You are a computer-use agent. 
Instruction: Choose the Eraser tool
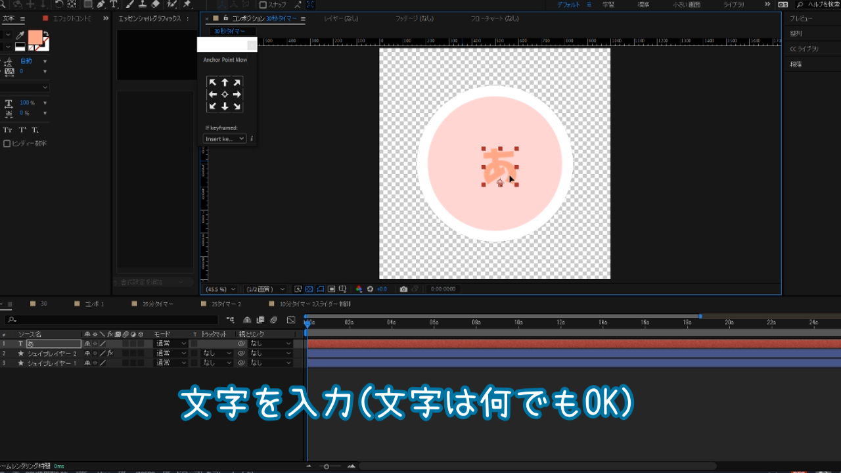click(x=156, y=4)
